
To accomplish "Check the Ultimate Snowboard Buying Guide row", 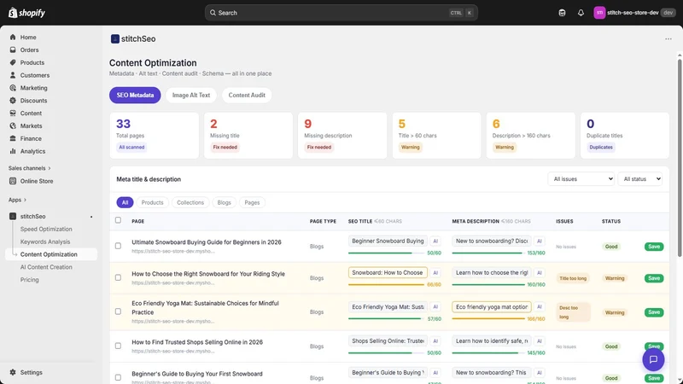I will pyautogui.click(x=118, y=246).
